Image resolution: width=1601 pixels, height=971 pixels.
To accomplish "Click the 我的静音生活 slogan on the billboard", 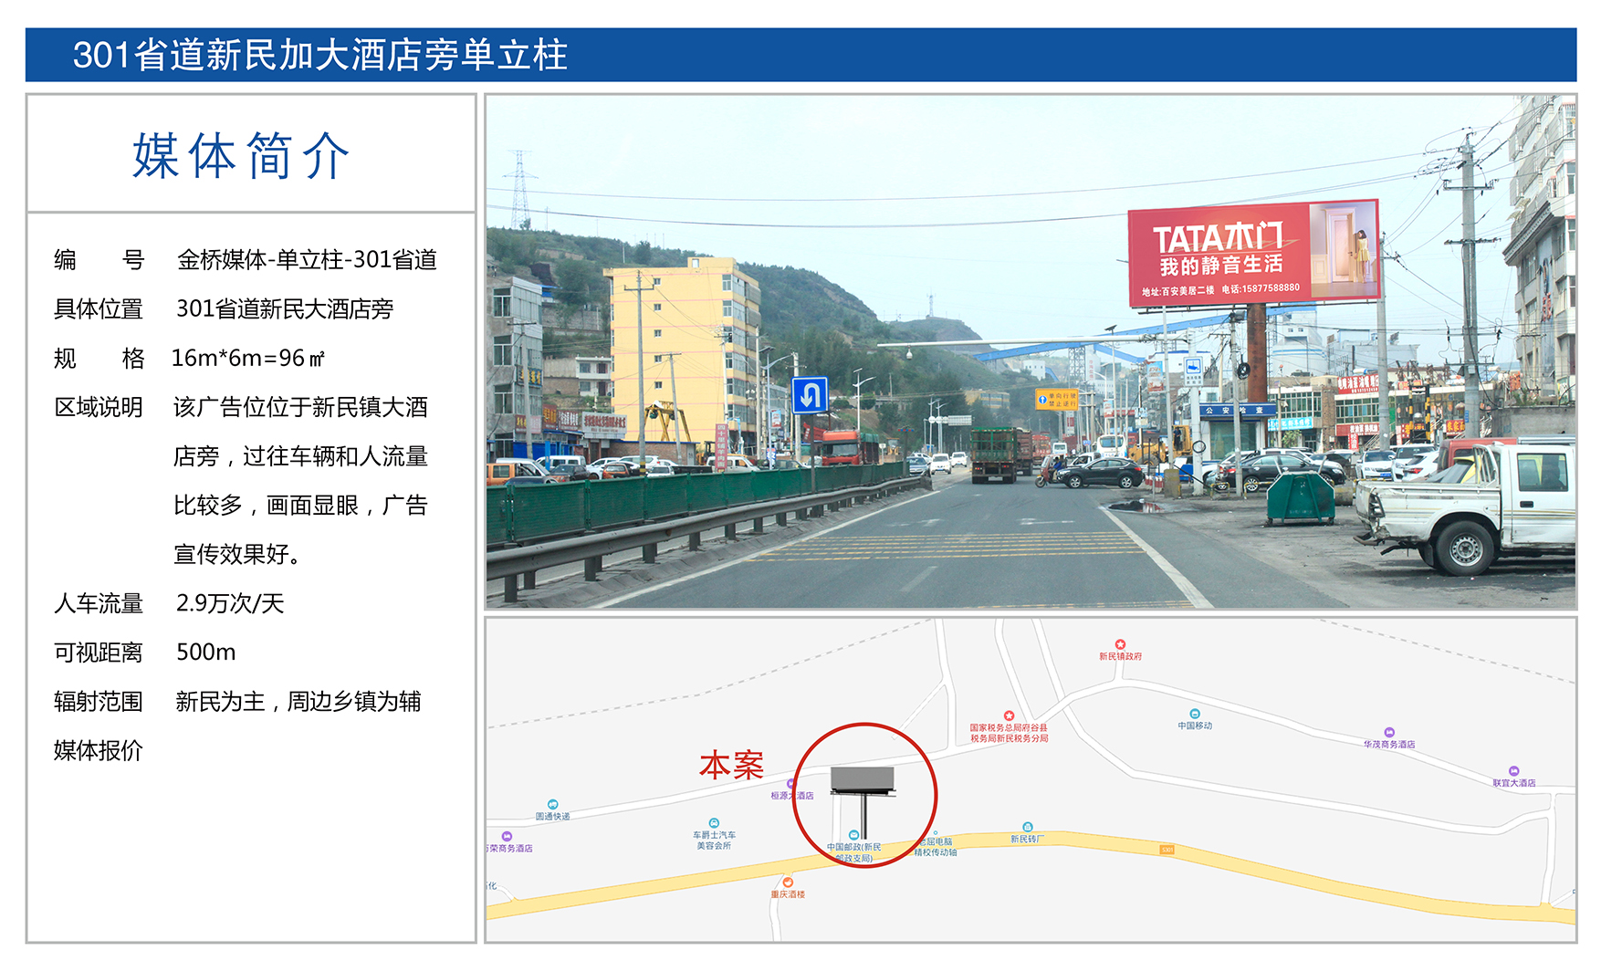I will [1221, 266].
